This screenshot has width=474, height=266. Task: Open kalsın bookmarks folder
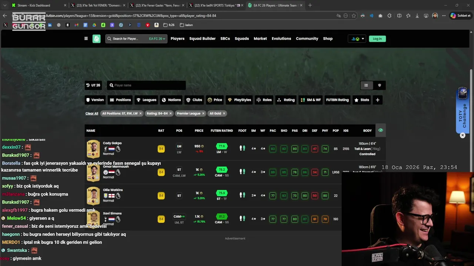click(x=186, y=25)
